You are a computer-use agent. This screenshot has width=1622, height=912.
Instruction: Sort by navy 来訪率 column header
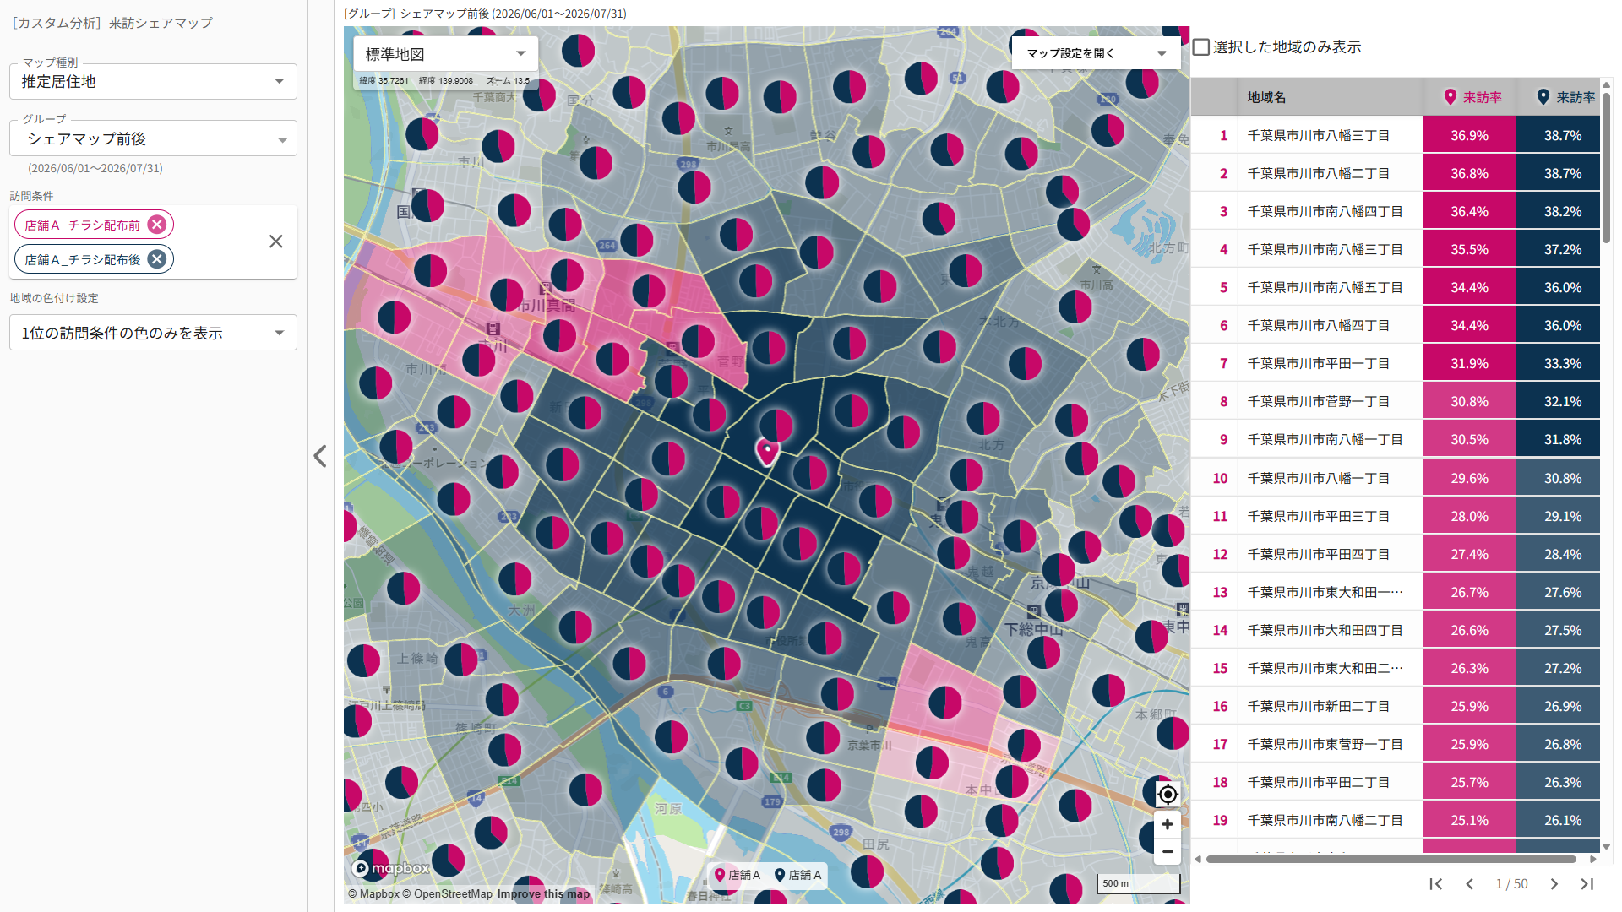[x=1559, y=97]
